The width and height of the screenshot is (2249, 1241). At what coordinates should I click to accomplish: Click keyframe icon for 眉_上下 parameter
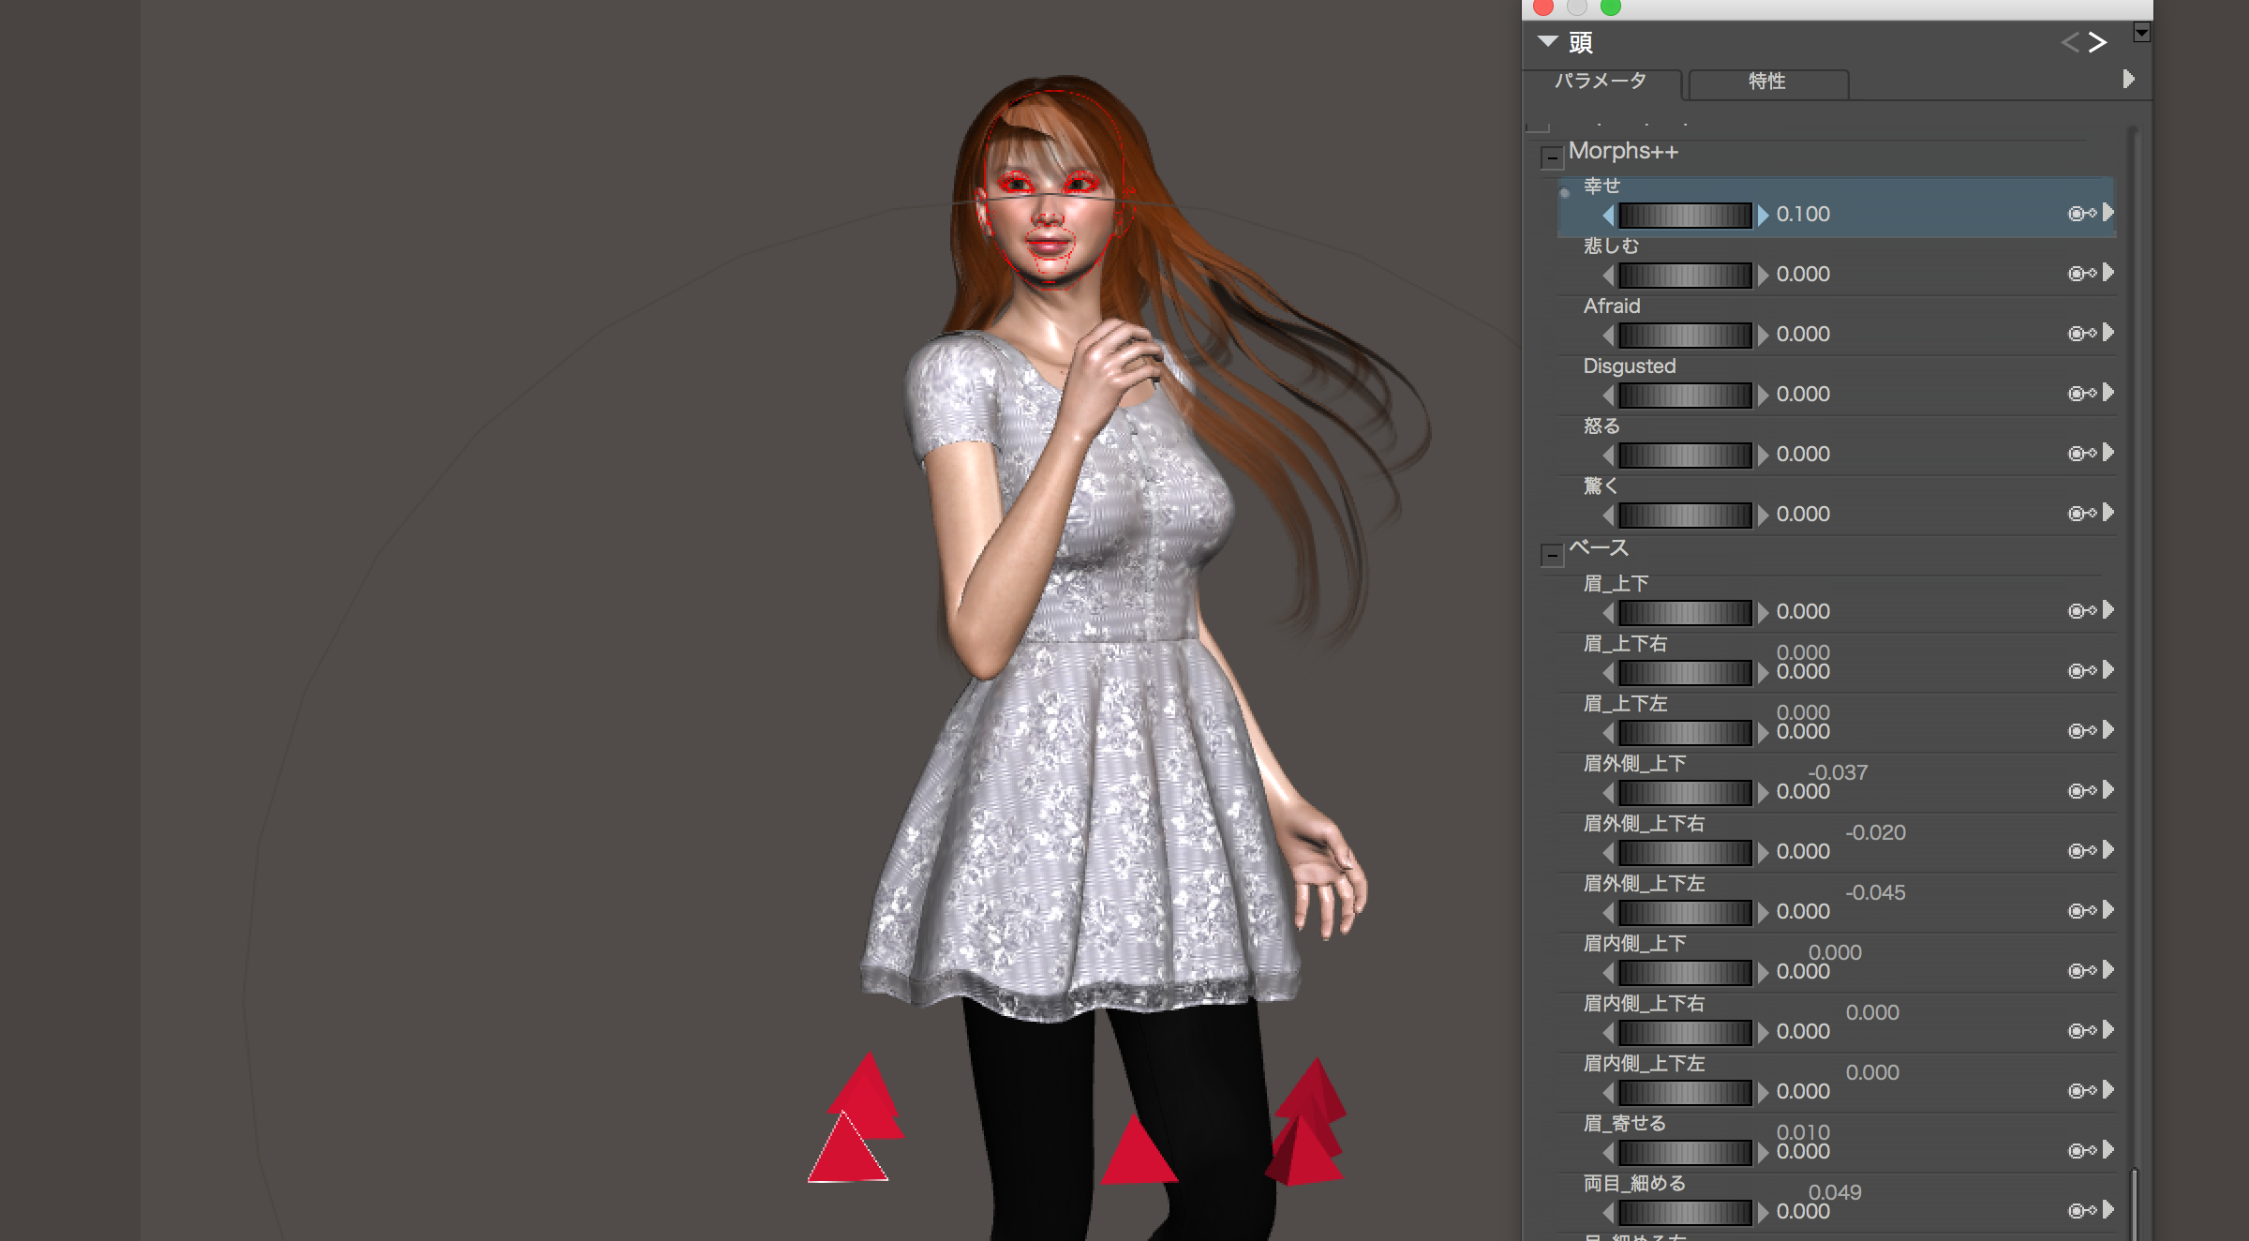tap(2081, 611)
